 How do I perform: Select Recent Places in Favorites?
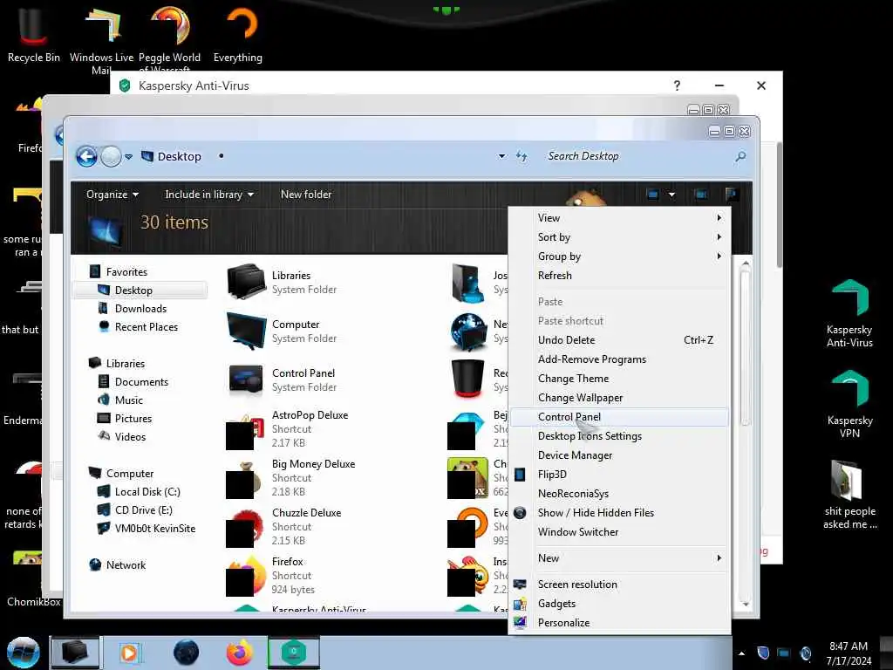tap(146, 326)
